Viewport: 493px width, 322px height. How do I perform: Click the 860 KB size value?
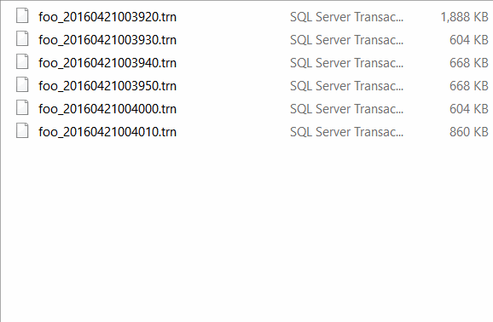(469, 132)
